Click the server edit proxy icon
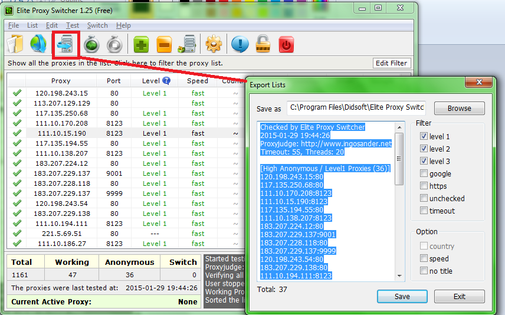Screen dimensions: 505x315 [187, 44]
